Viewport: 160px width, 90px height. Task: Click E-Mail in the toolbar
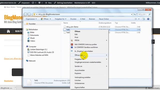point(82,19)
